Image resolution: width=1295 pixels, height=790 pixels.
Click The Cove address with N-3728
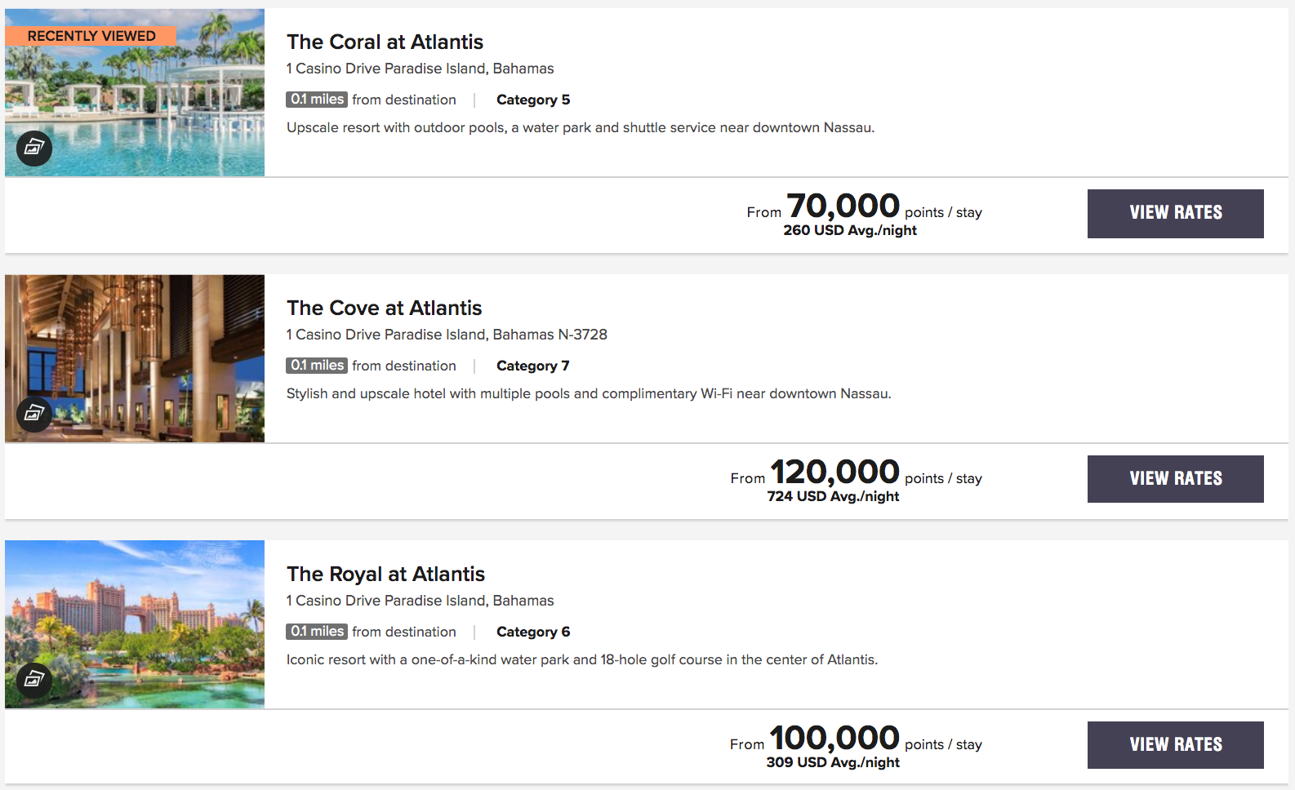(x=447, y=335)
